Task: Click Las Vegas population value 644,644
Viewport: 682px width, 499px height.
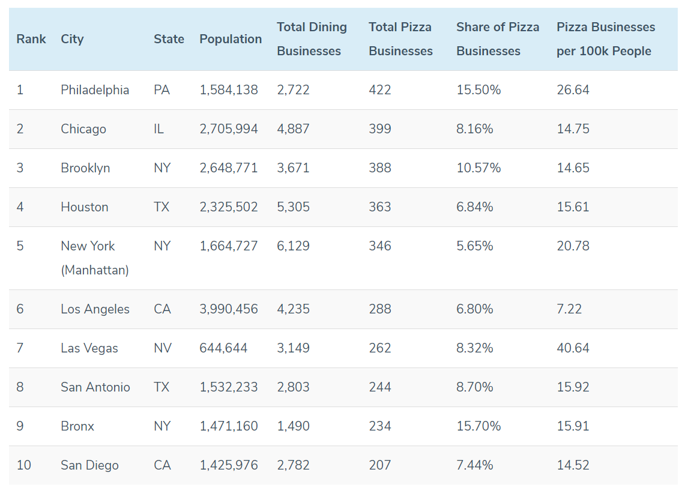Action: tap(223, 348)
